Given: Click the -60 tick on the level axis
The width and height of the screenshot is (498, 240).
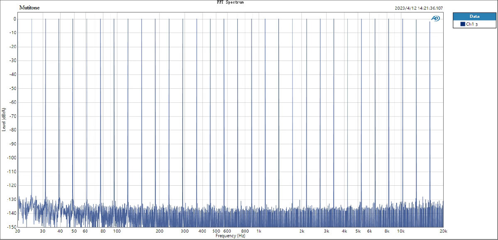Looking at the screenshot, I should (12, 102).
